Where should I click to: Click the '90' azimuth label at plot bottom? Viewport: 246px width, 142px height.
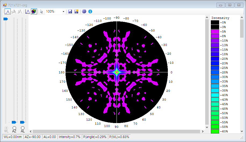tap(116, 127)
